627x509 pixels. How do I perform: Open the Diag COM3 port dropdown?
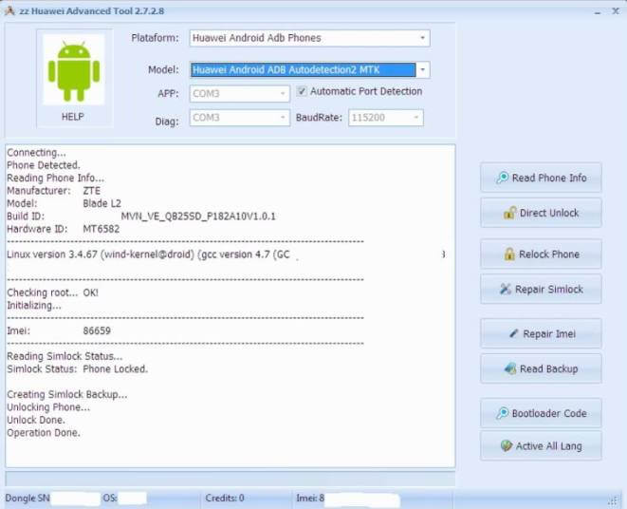click(x=240, y=118)
